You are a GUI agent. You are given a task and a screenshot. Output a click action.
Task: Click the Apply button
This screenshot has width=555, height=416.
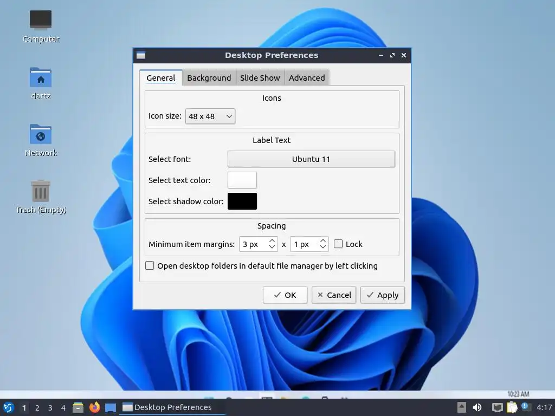382,295
